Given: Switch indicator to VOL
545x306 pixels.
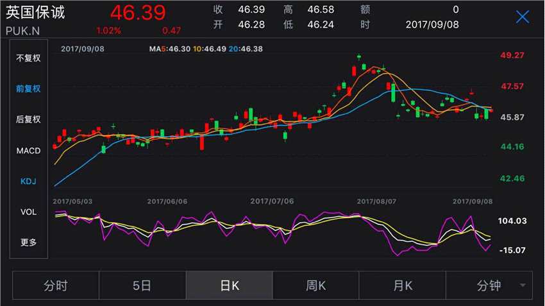Looking at the screenshot, I should pos(28,212).
